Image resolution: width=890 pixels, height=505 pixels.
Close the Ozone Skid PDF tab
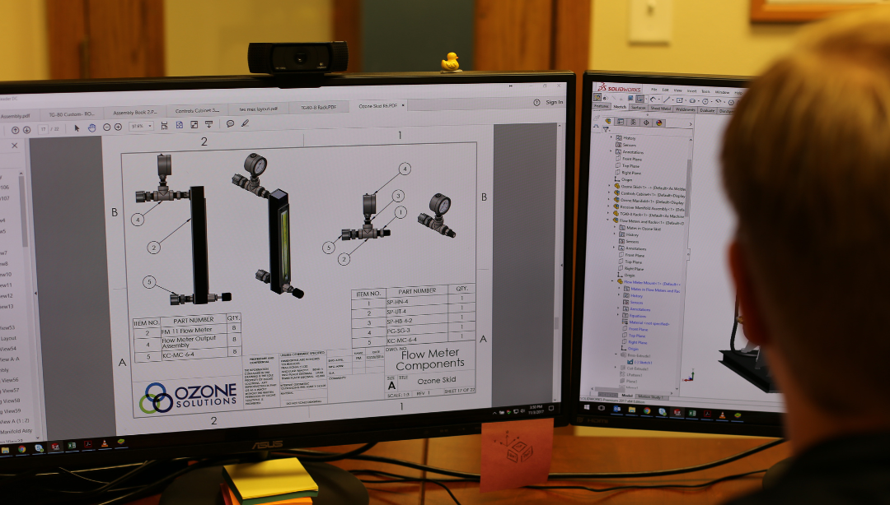point(402,105)
